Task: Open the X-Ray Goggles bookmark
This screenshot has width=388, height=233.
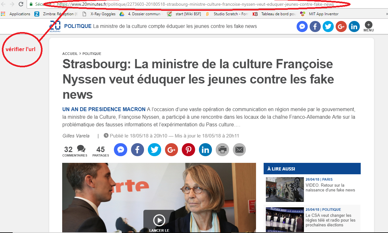Action: pyautogui.click(x=99, y=14)
